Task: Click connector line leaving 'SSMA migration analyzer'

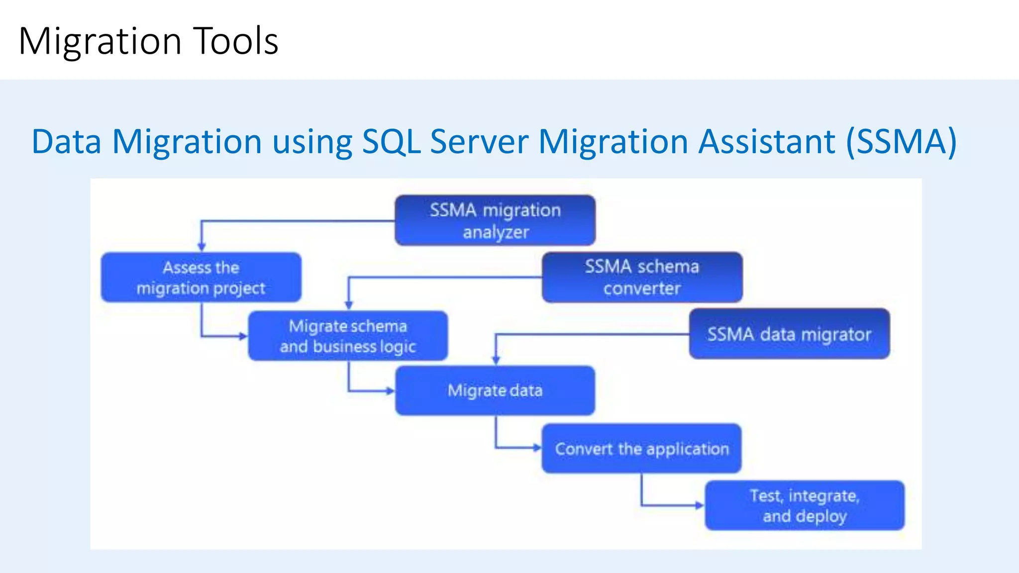Action: coord(299,221)
